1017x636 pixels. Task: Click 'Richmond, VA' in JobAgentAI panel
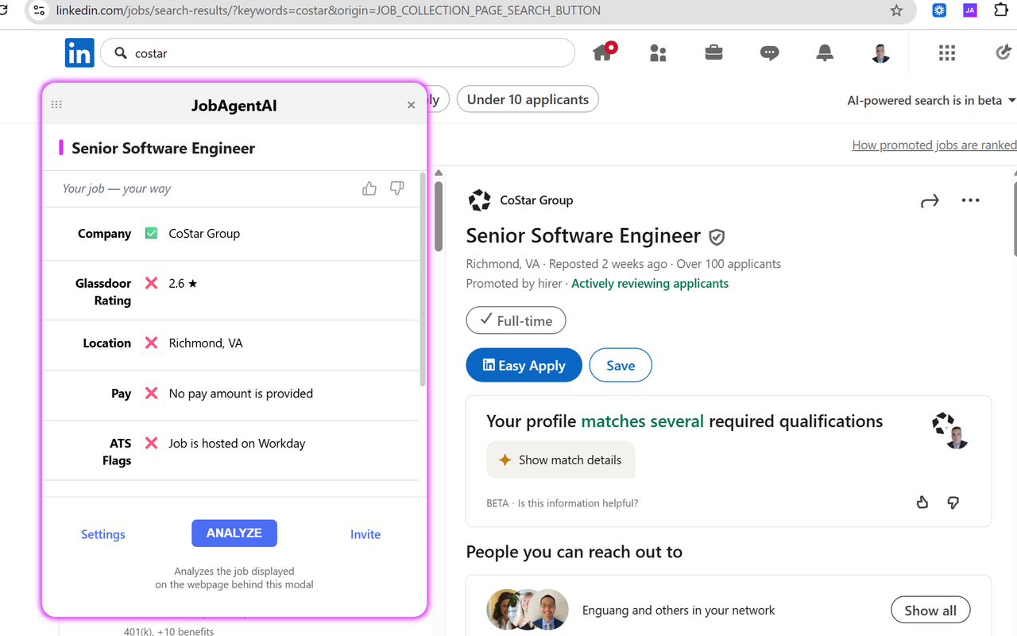tap(206, 343)
